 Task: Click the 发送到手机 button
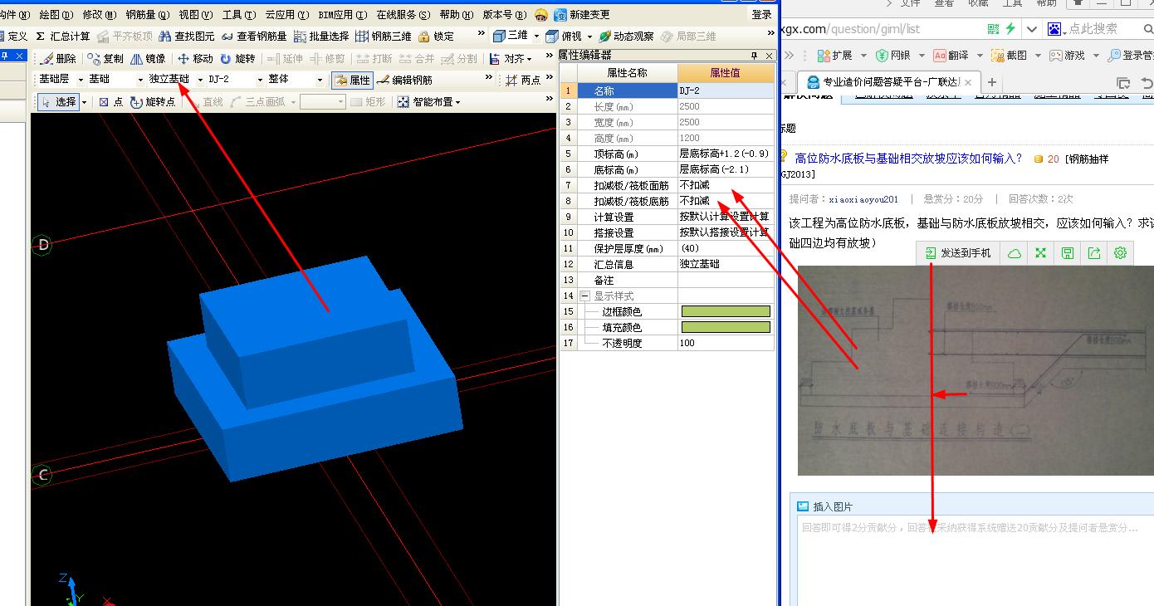point(957,253)
